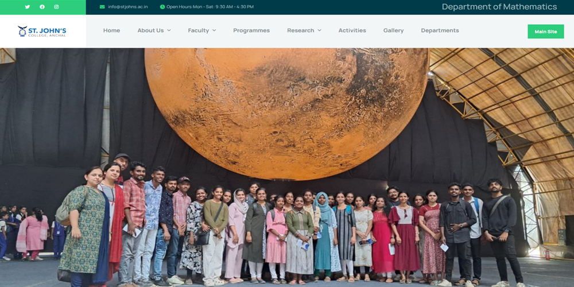Navigate to the Activities page
Screen dimensions: 574x287
[352, 30]
